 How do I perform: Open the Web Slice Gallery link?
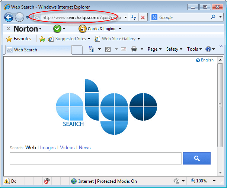(x=115, y=39)
